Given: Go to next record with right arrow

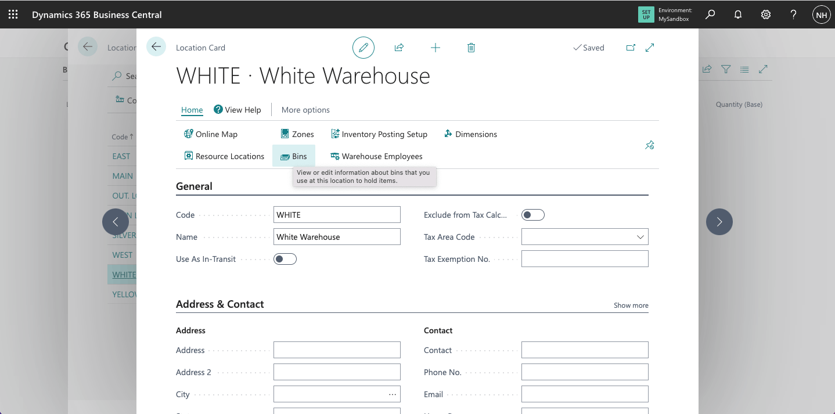Looking at the screenshot, I should tap(719, 221).
